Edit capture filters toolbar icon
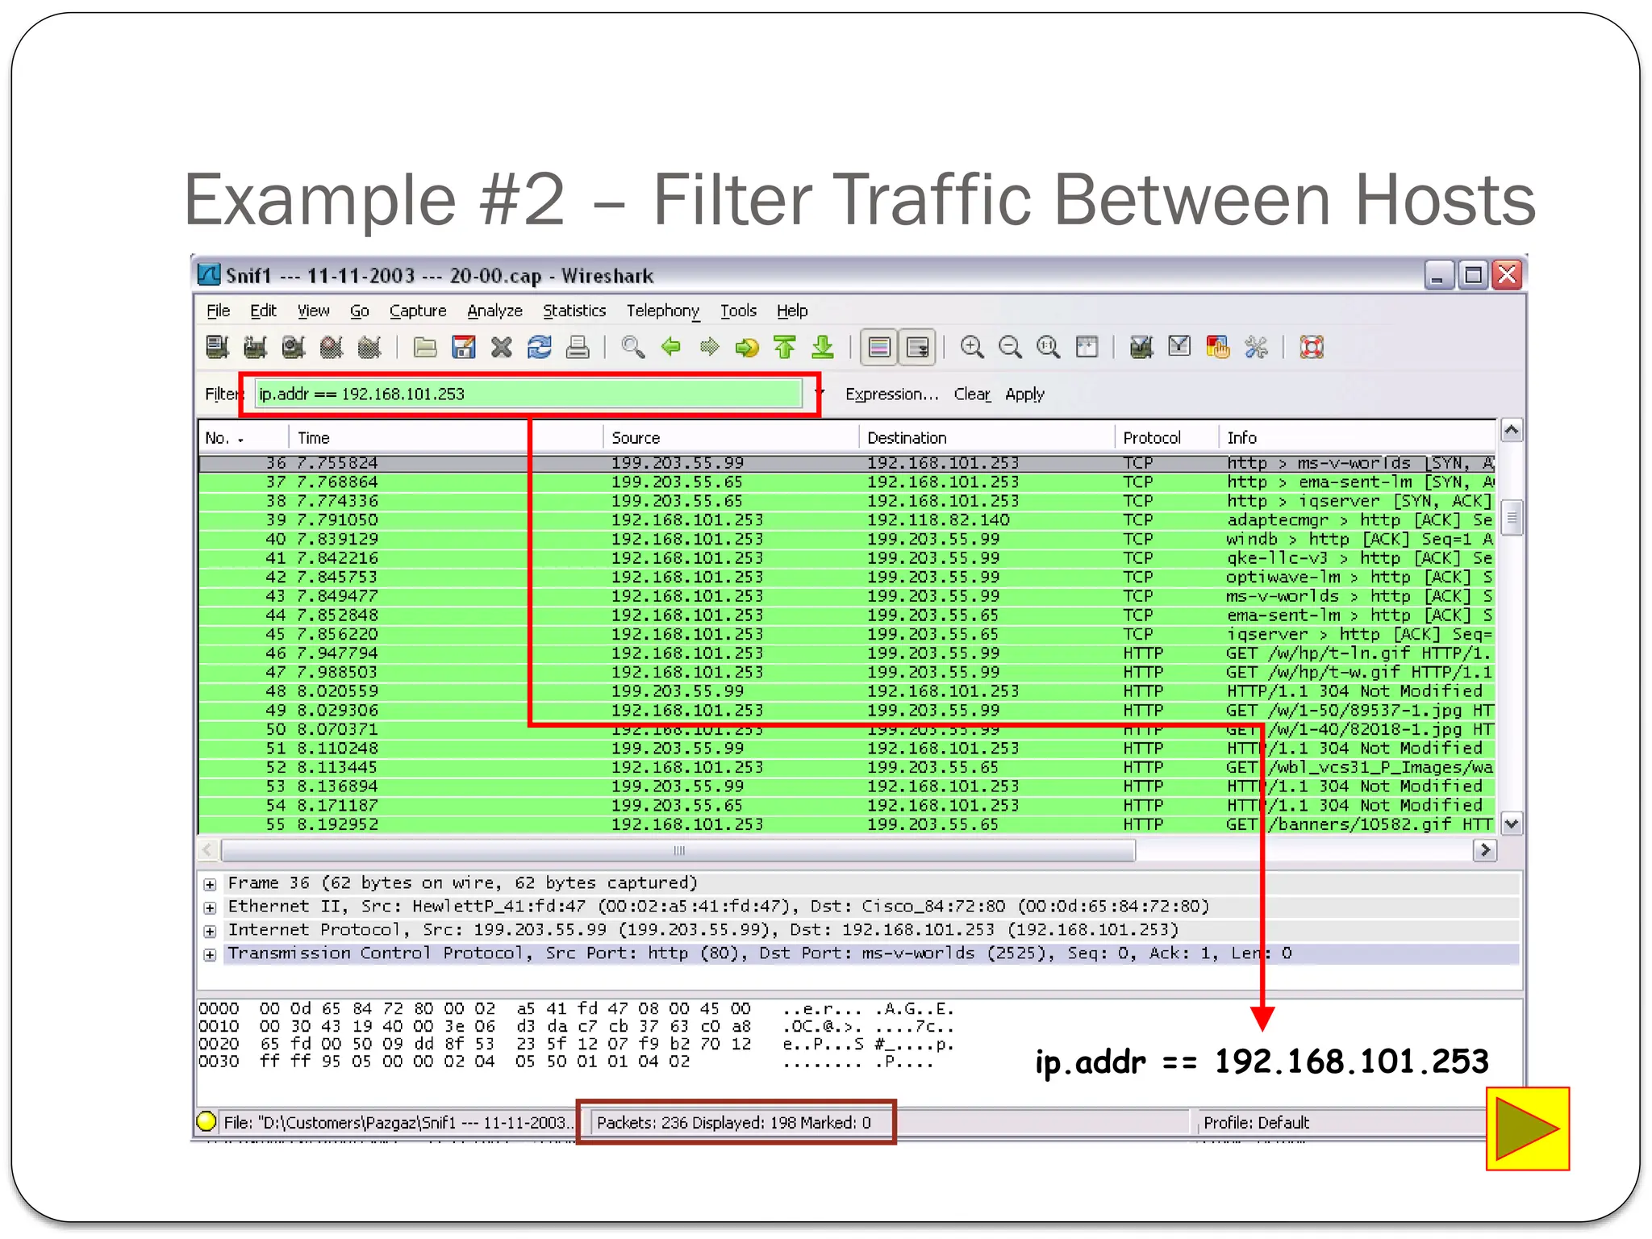The height and width of the screenshot is (1239, 1652). [x=1141, y=348]
